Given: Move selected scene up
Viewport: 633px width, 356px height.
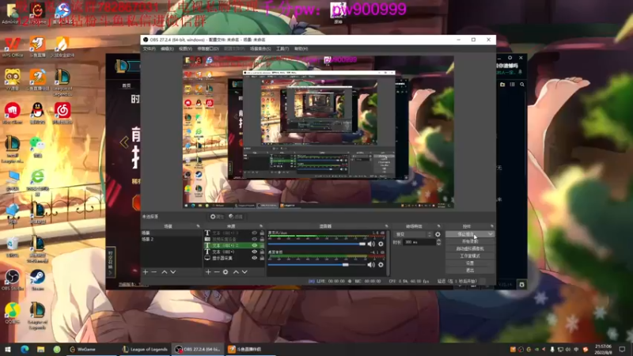Looking at the screenshot, I should pyautogui.click(x=165, y=272).
